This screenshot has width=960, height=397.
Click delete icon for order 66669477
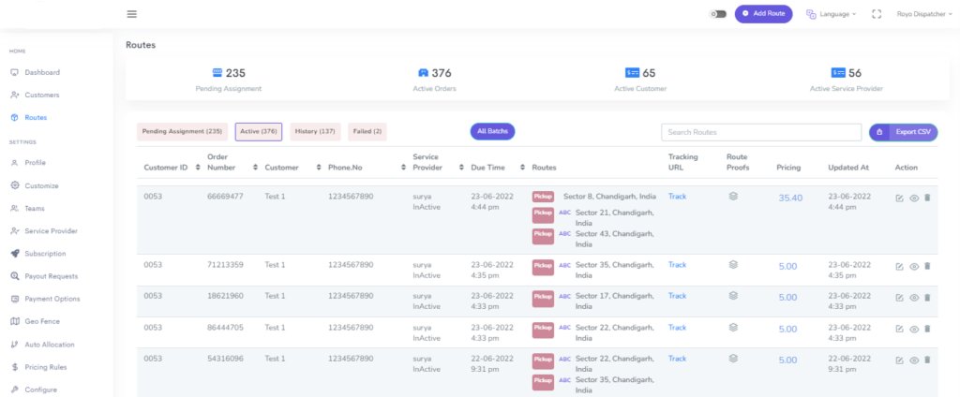[x=927, y=198]
